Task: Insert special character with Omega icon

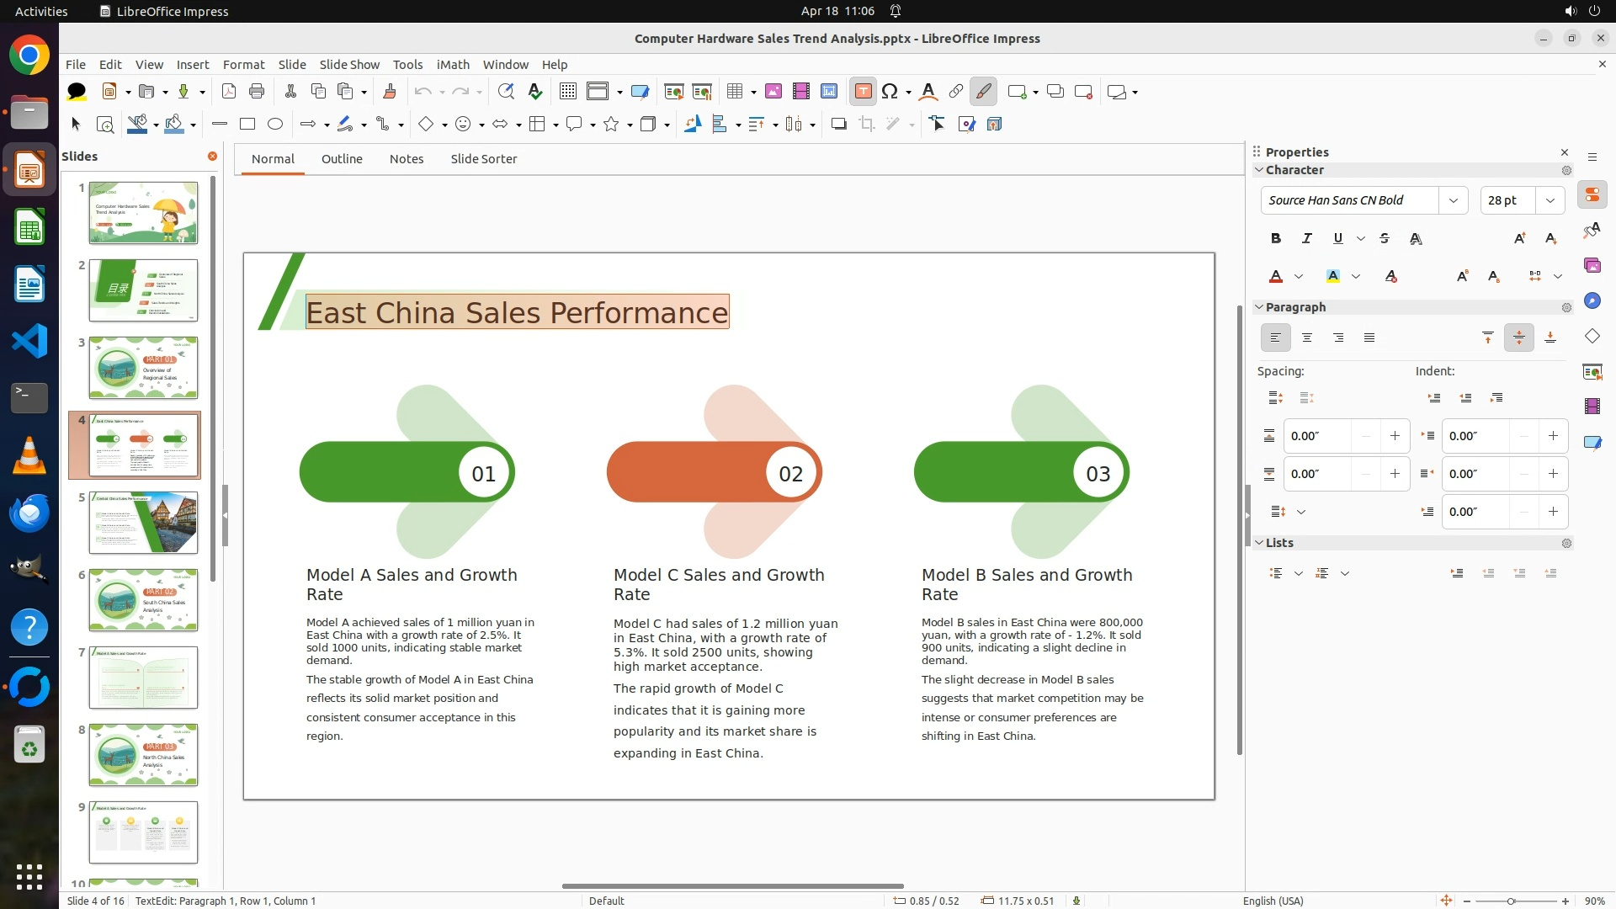Action: coord(890,92)
